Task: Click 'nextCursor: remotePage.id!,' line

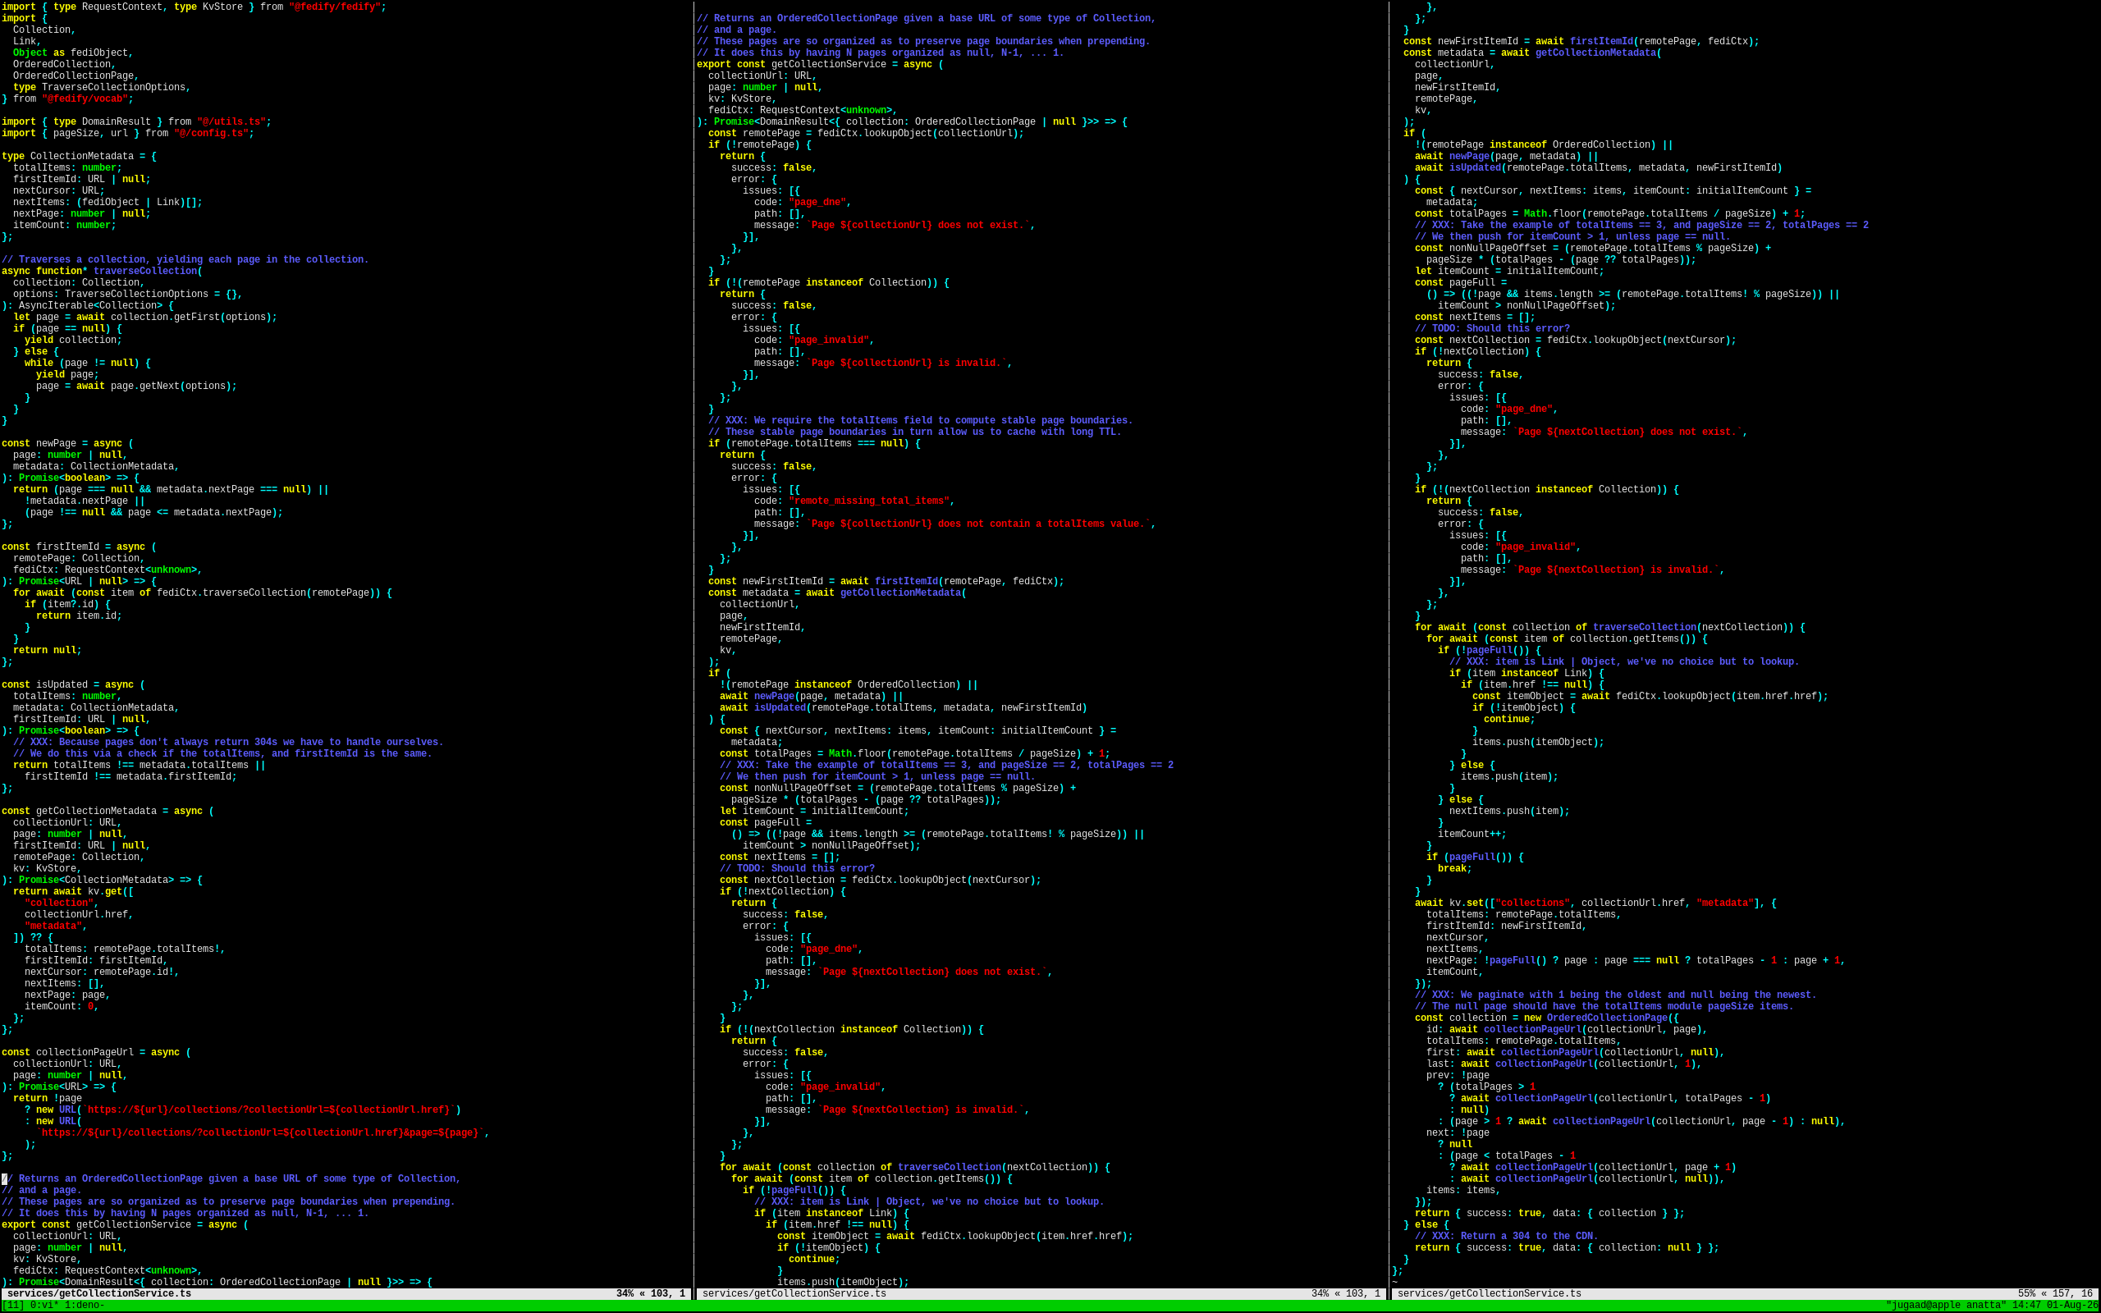Action: click(x=102, y=972)
